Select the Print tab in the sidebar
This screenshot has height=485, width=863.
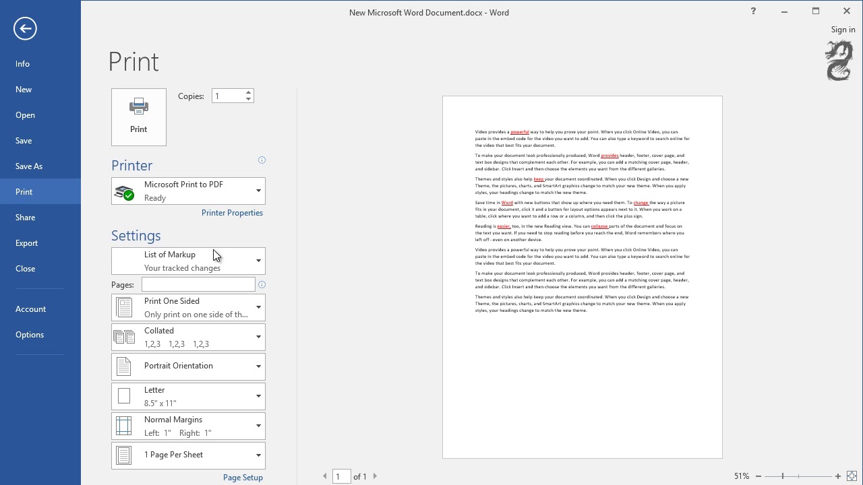coord(40,192)
